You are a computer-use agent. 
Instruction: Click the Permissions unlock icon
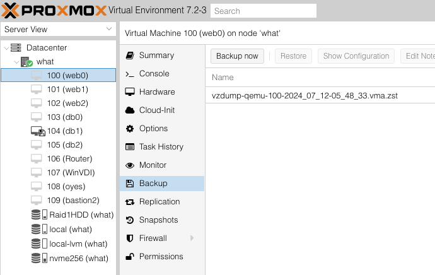(130, 257)
